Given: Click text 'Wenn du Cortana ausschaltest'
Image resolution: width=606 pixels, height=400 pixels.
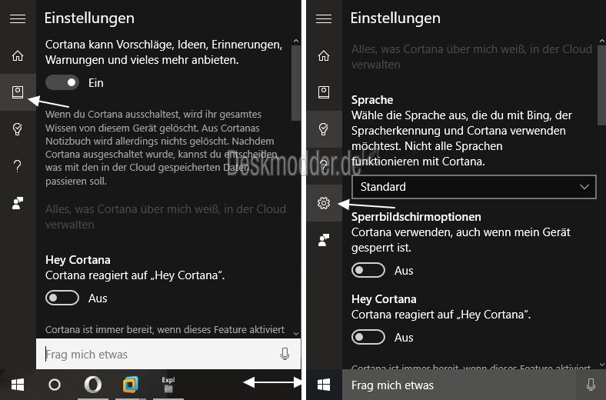Looking at the screenshot, I should coord(112,115).
